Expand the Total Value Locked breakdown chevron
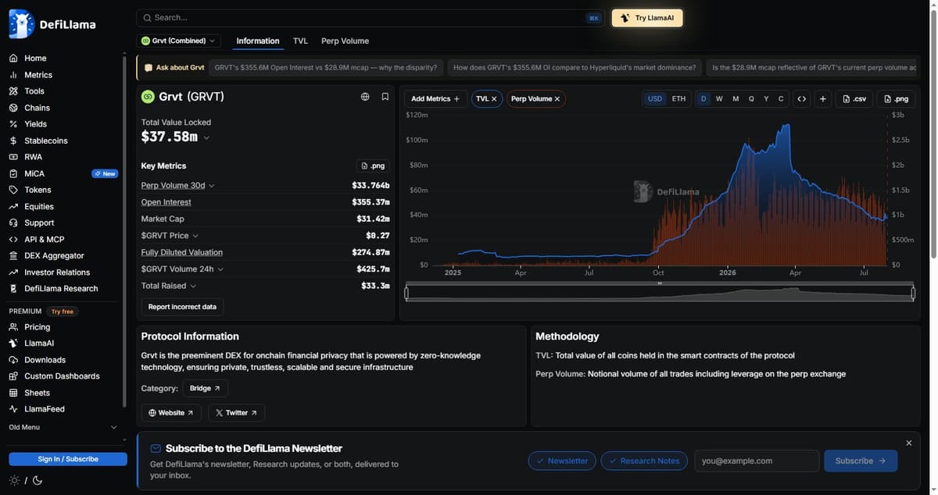 click(x=206, y=137)
